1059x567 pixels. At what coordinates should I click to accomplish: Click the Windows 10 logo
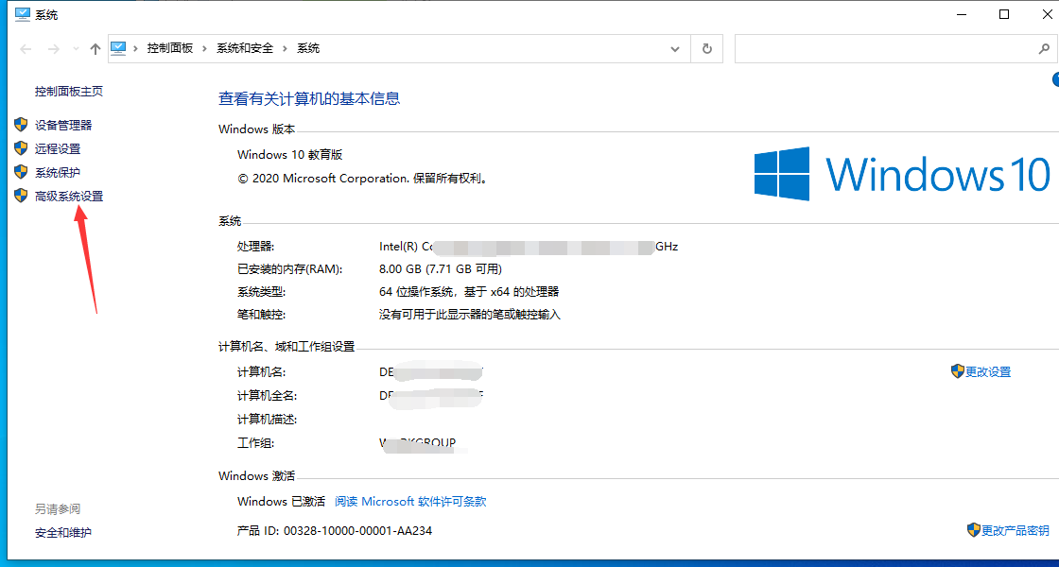click(x=902, y=174)
